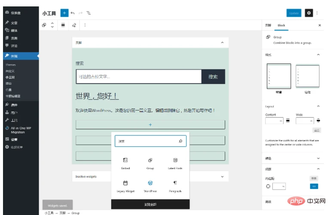Close the settings sidebar panel
The image size is (330, 215).
point(320,25)
